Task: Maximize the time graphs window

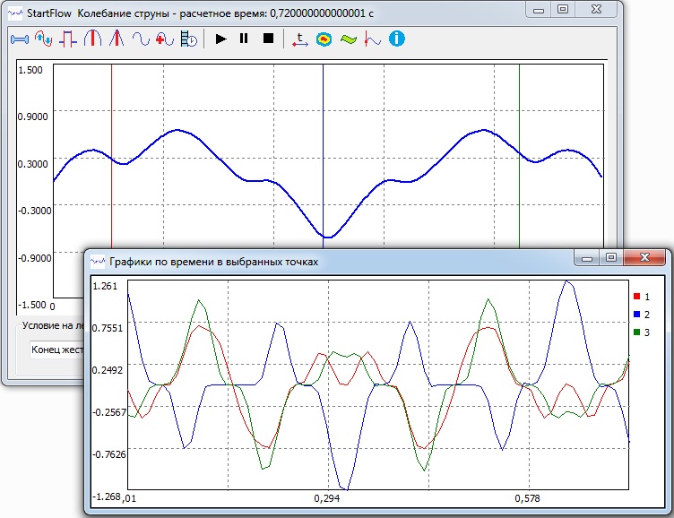Action: tap(611, 257)
